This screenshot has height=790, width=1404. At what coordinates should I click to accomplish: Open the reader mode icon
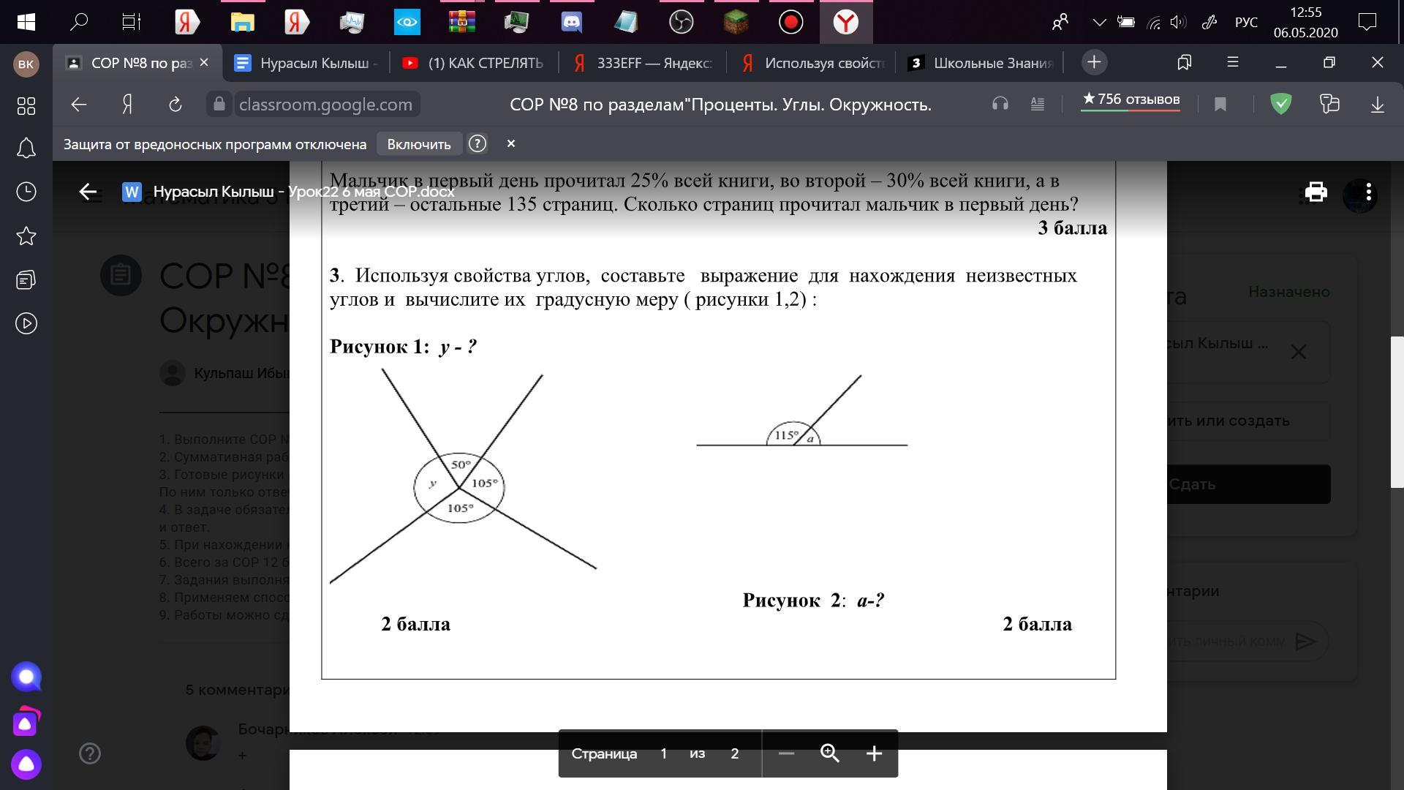(x=1037, y=105)
